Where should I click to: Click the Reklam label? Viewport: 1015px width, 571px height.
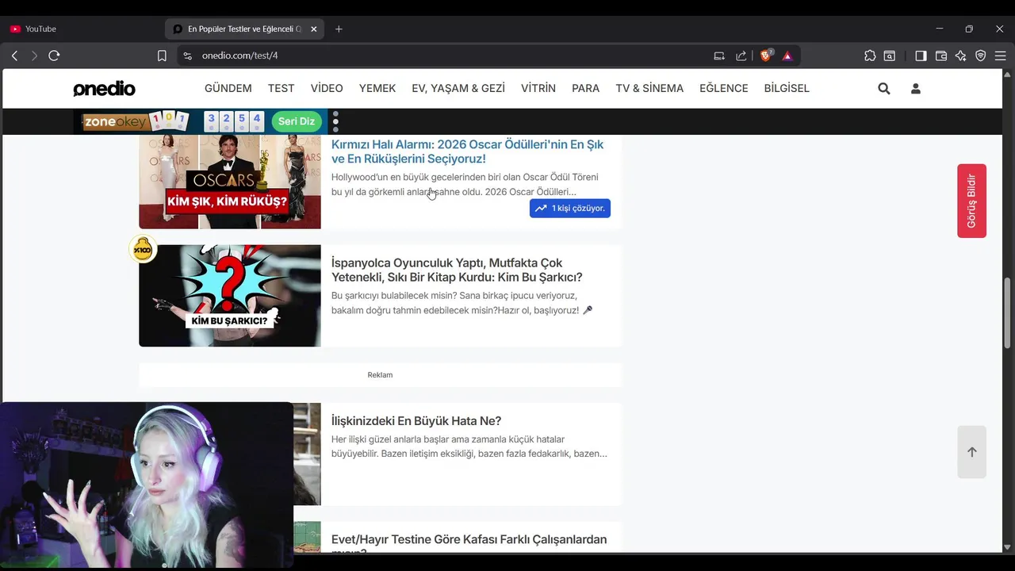point(380,375)
